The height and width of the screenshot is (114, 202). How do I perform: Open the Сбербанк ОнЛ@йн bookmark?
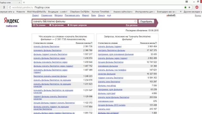[80, 12]
